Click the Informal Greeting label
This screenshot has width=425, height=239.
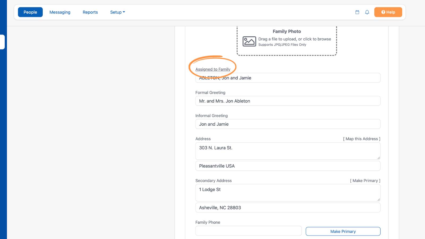tap(211, 116)
